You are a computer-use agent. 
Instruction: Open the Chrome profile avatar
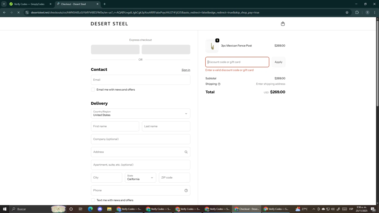(367, 12)
